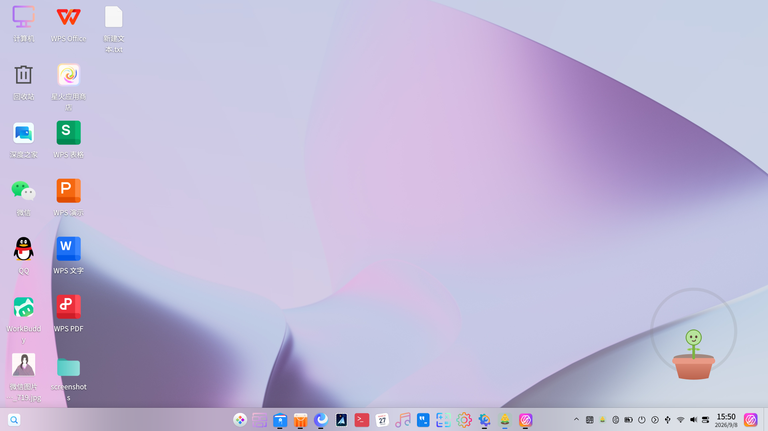Click the Bluetooth tray icon

(x=616, y=420)
